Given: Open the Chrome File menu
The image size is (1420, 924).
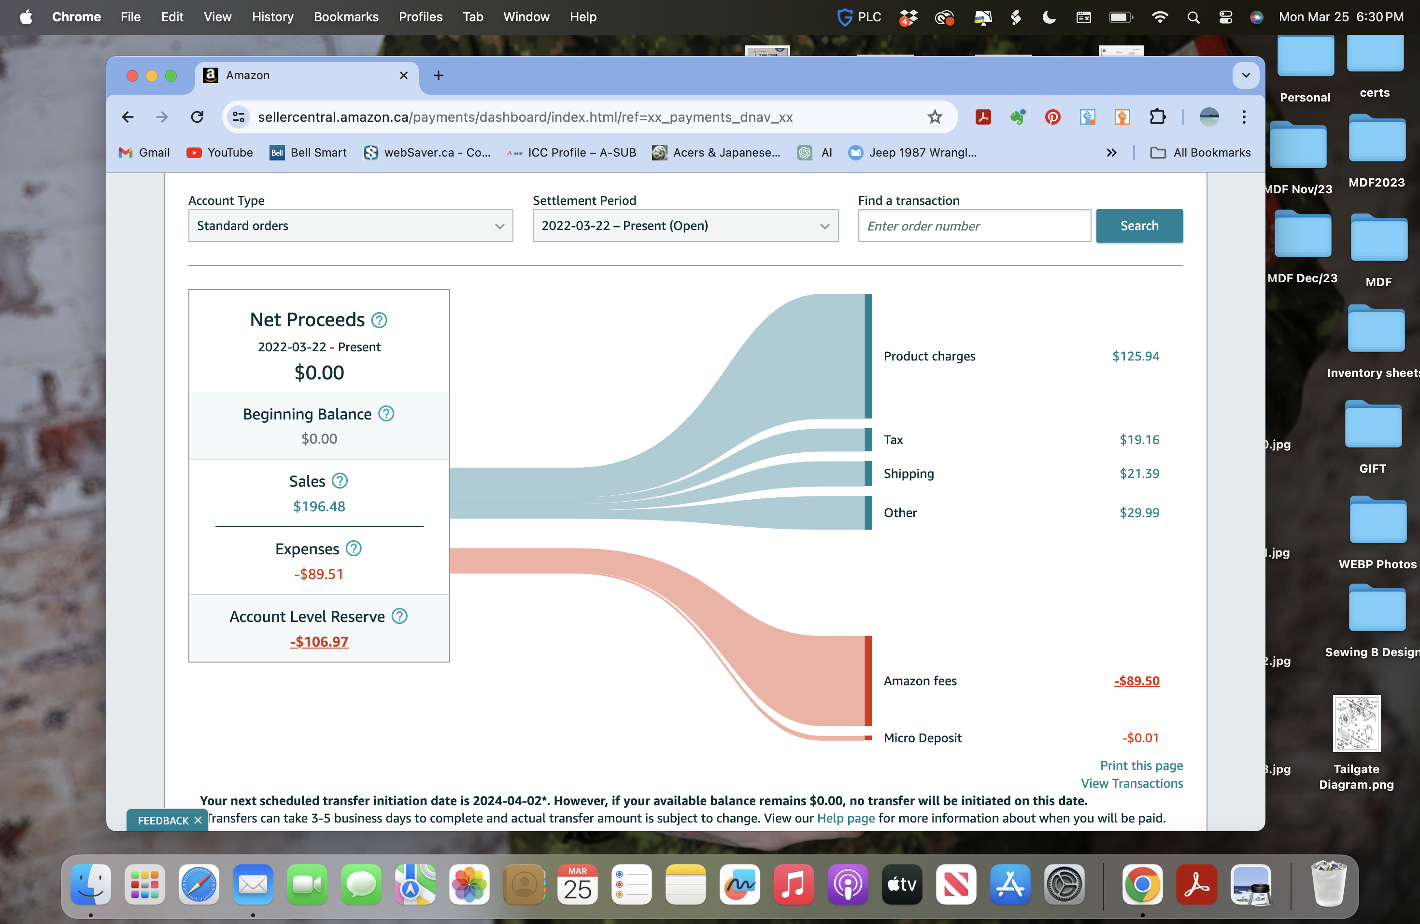Looking at the screenshot, I should point(130,17).
